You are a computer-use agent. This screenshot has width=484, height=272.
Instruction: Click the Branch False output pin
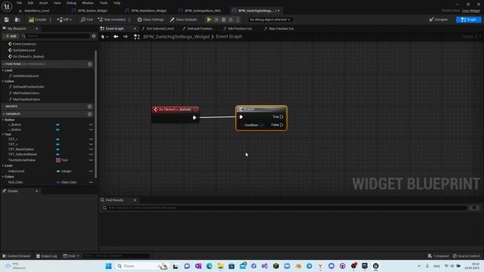(281, 125)
